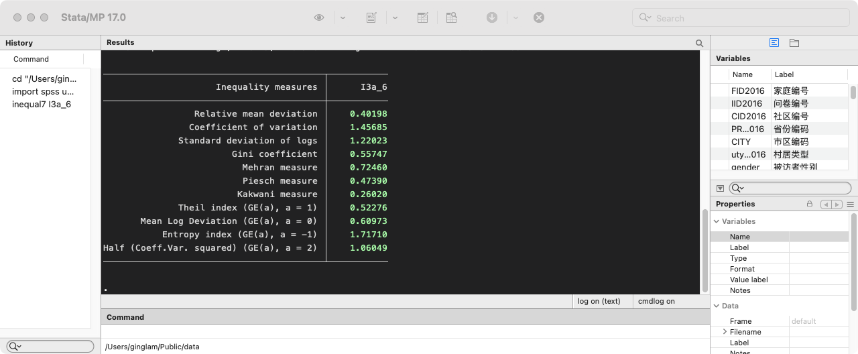Click the Command input field
Image resolution: width=858 pixels, height=354 pixels.
click(x=406, y=332)
